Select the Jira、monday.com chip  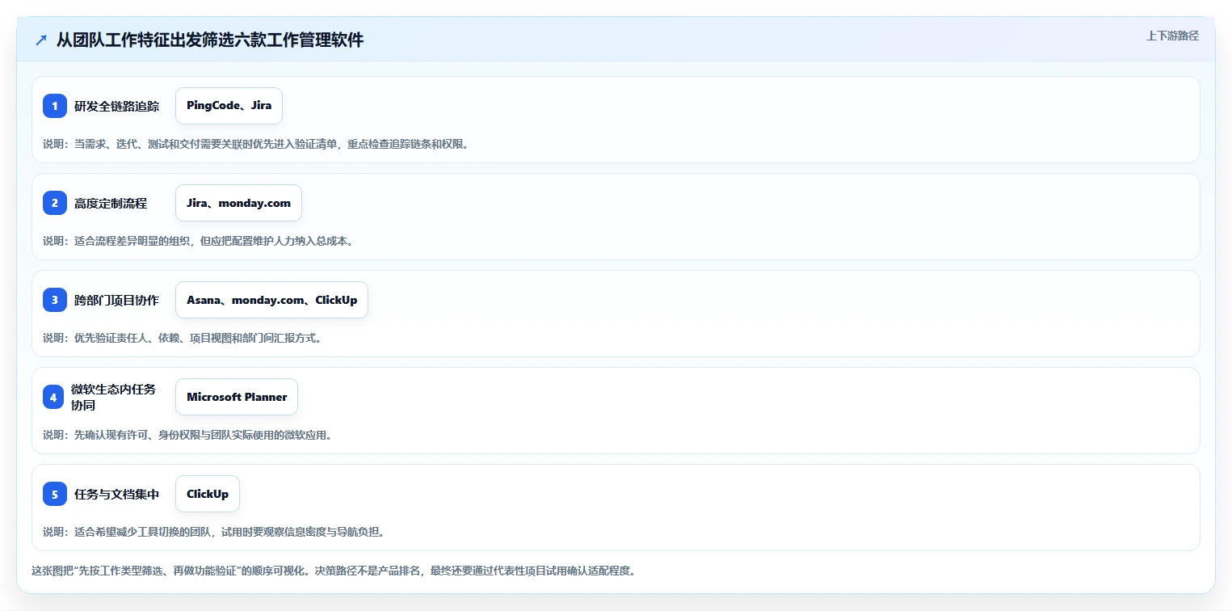(x=238, y=203)
